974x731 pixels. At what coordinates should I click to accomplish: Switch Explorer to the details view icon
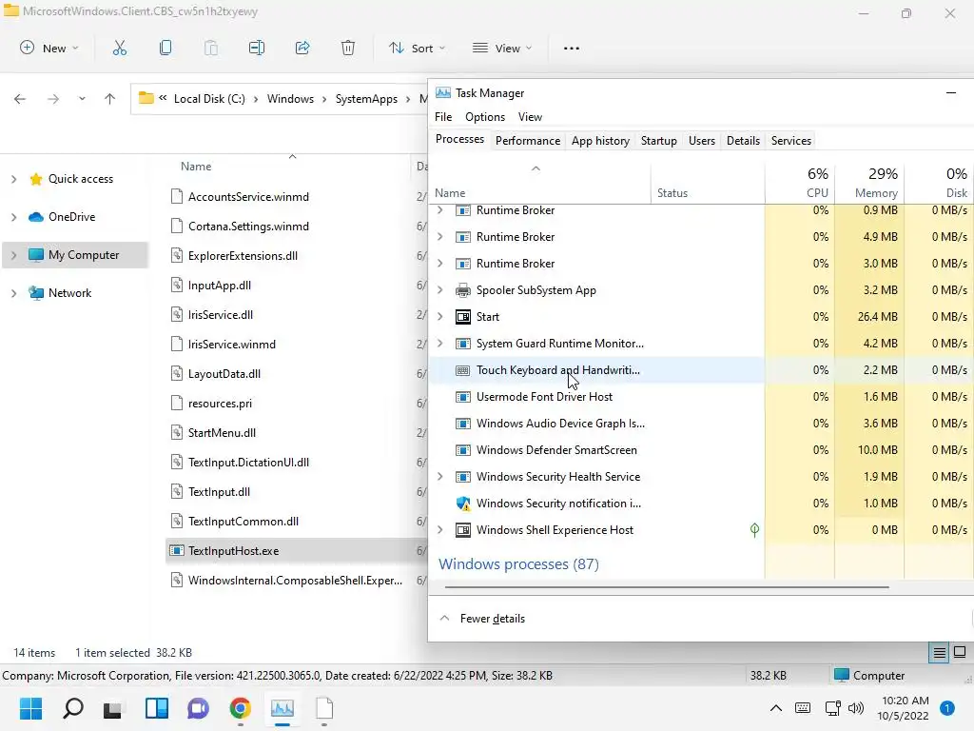tap(939, 653)
